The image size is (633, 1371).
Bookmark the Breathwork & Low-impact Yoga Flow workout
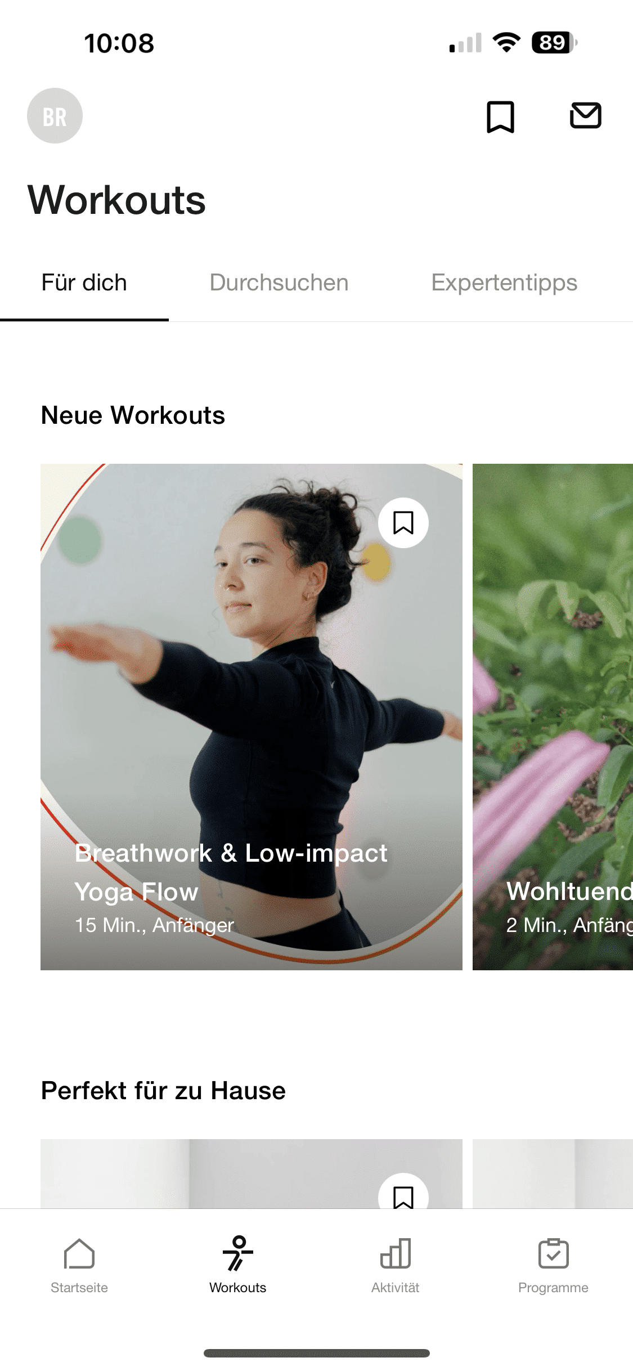(403, 523)
